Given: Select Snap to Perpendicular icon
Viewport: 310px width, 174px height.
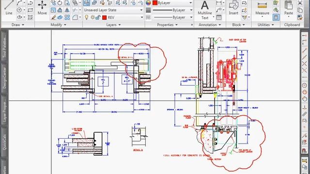Looking at the screenshot, I should pos(305,107).
